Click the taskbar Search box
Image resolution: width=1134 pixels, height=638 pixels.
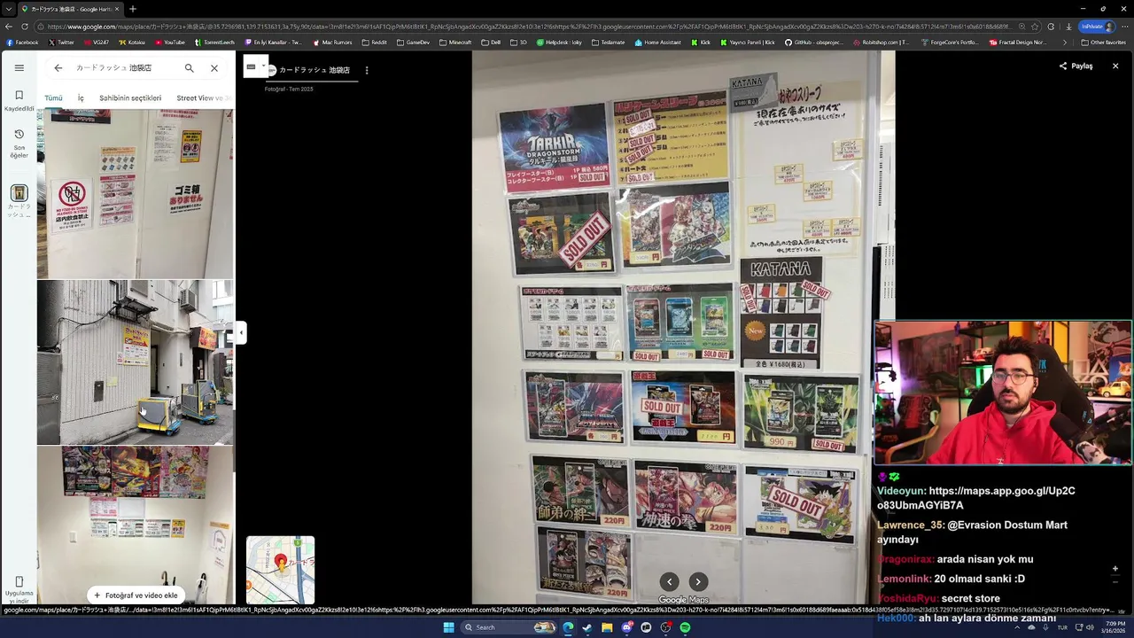tap(509, 627)
